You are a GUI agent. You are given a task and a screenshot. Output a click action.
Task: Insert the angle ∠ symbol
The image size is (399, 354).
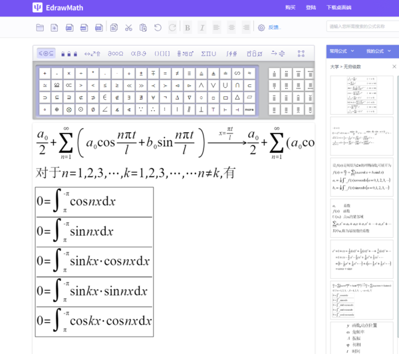pos(105,110)
